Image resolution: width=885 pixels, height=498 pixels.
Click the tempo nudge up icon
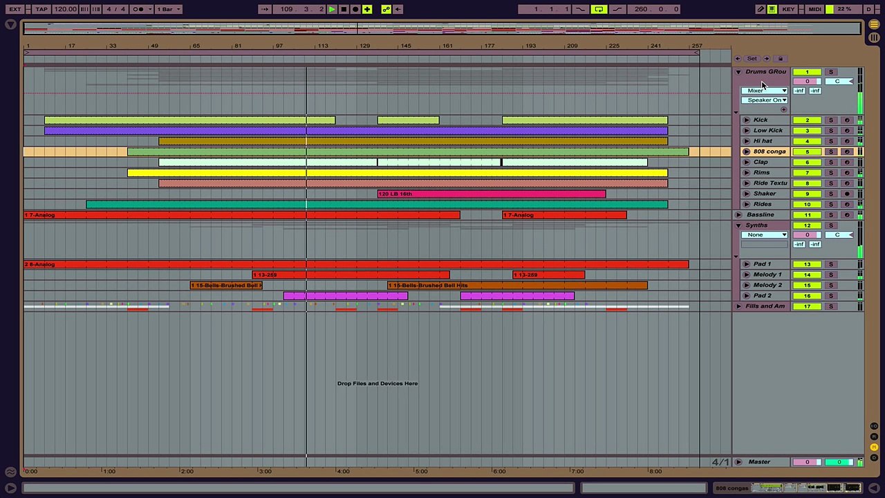tap(95, 9)
